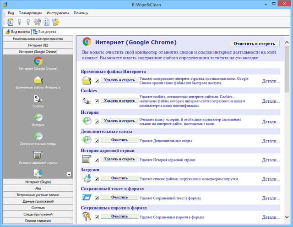This screenshot has width=293, height=227.
Task: Click the sidebar scroll-down arrow button
Action: point(69,174)
